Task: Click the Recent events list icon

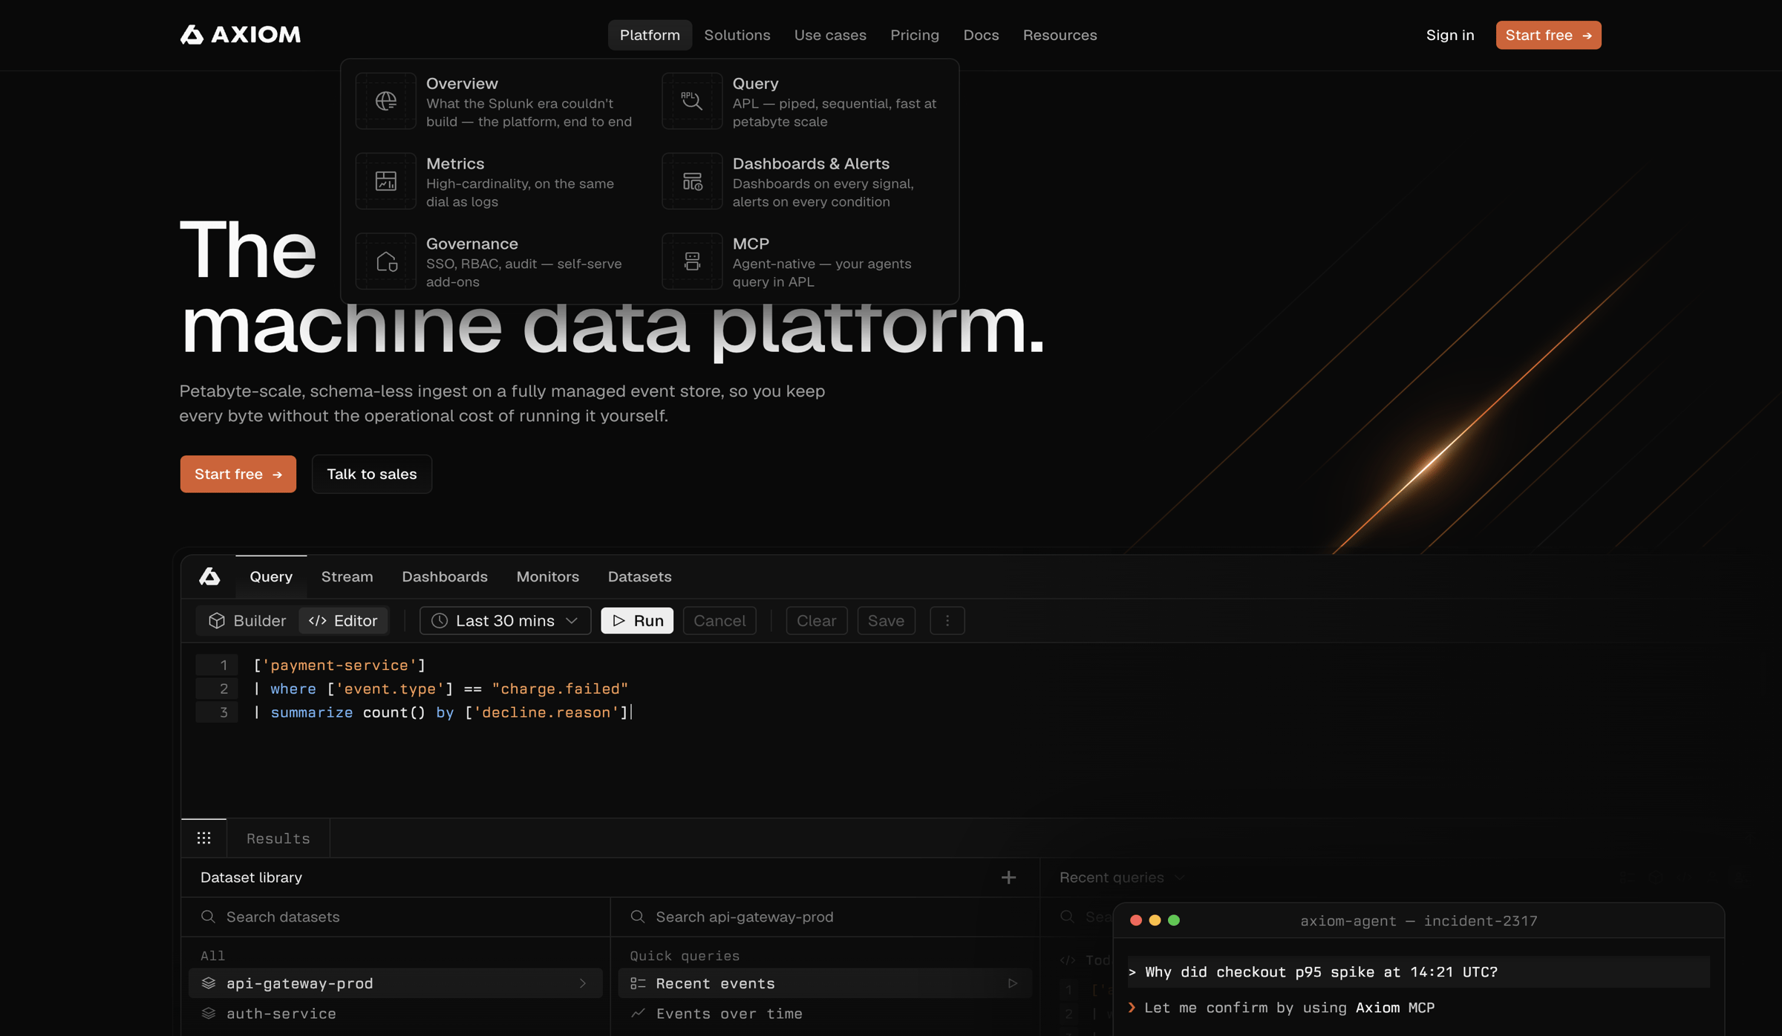Action: [638, 983]
